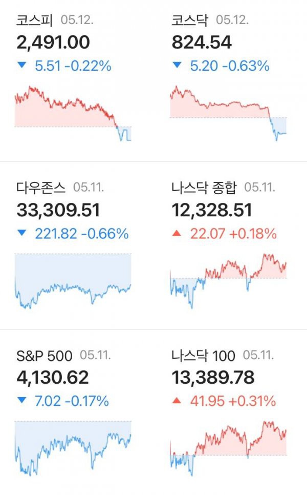
Task: Click the 다우존스 blue down-triangle icon
Action: click(22, 233)
